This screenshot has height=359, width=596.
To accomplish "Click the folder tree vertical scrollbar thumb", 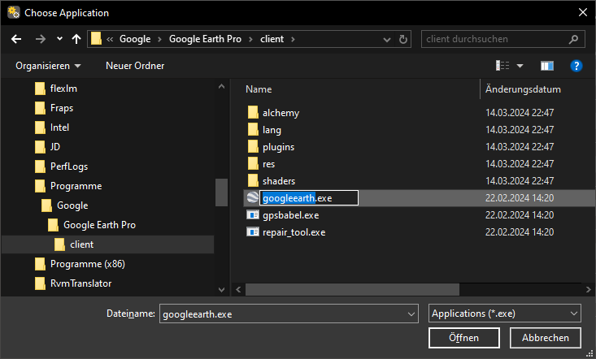I will pyautogui.click(x=221, y=192).
